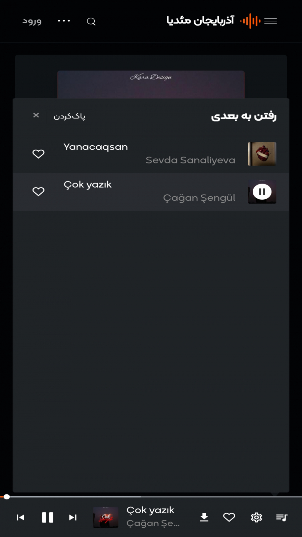Open the search magnifier icon
Viewport: 302px width, 537px height.
91,21
